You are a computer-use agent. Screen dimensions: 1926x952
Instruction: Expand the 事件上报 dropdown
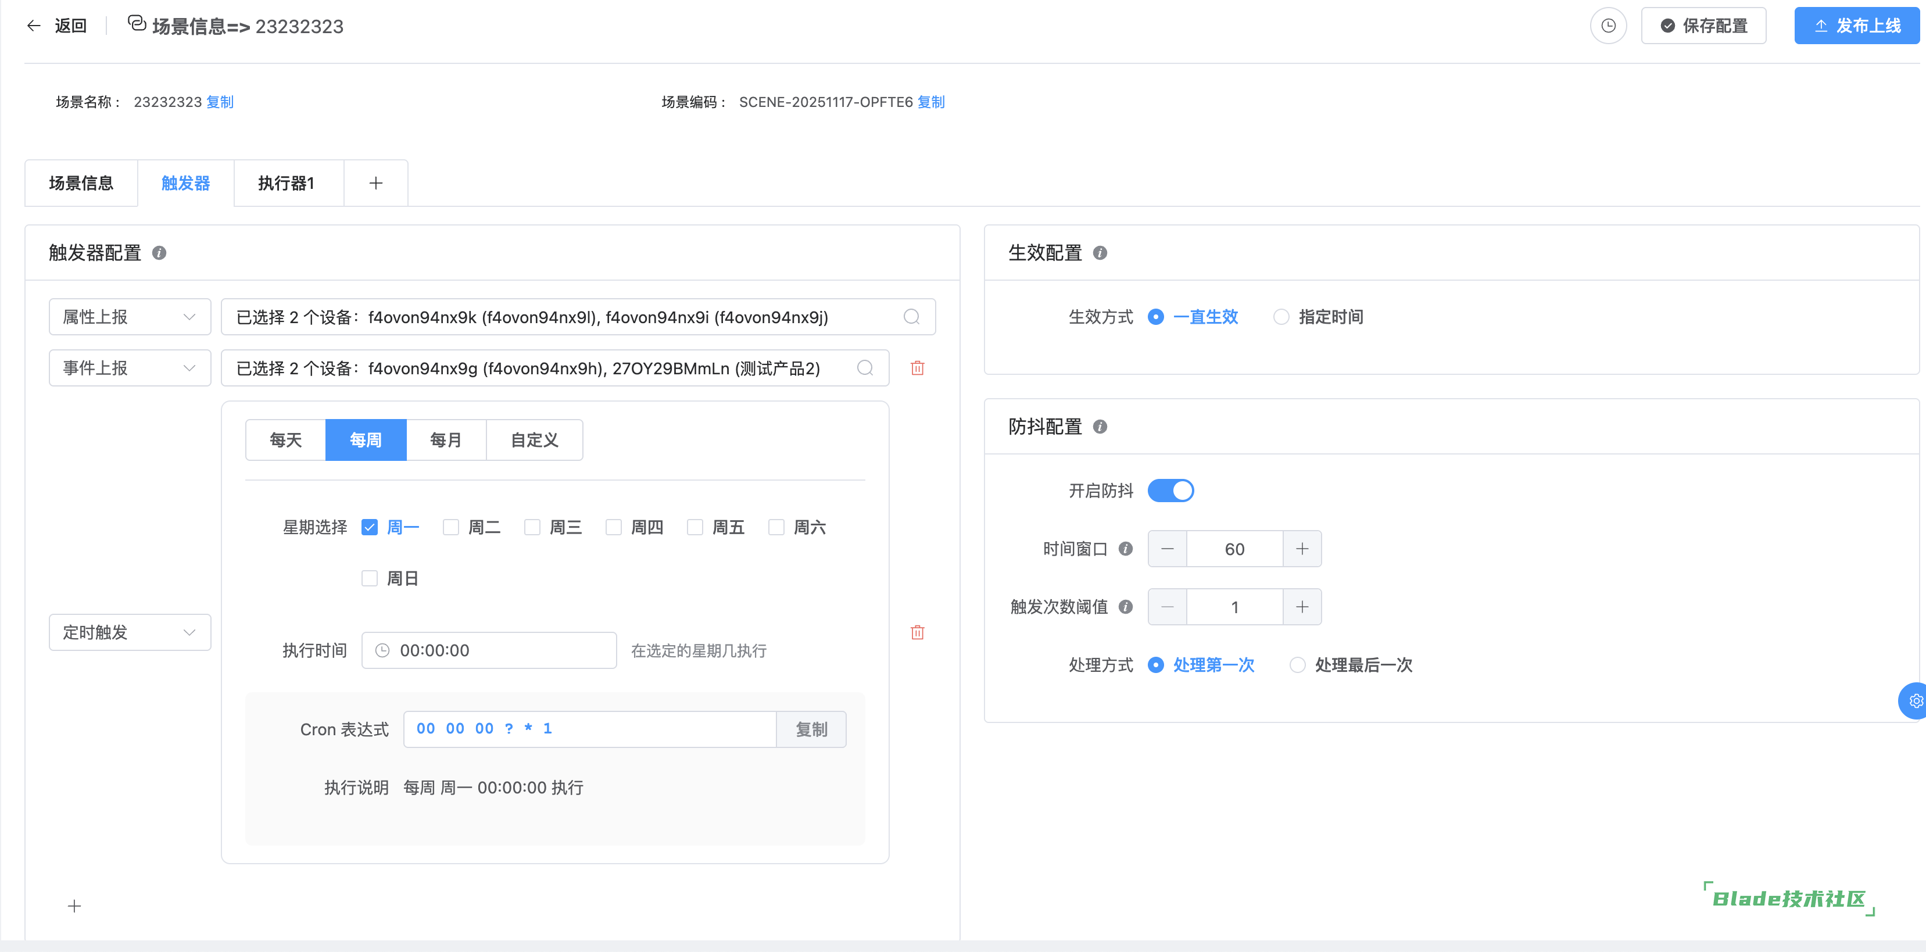(x=130, y=368)
